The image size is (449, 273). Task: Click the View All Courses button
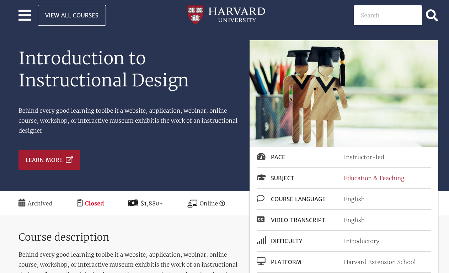click(72, 15)
